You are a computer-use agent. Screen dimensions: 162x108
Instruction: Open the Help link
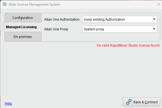click(8, 103)
